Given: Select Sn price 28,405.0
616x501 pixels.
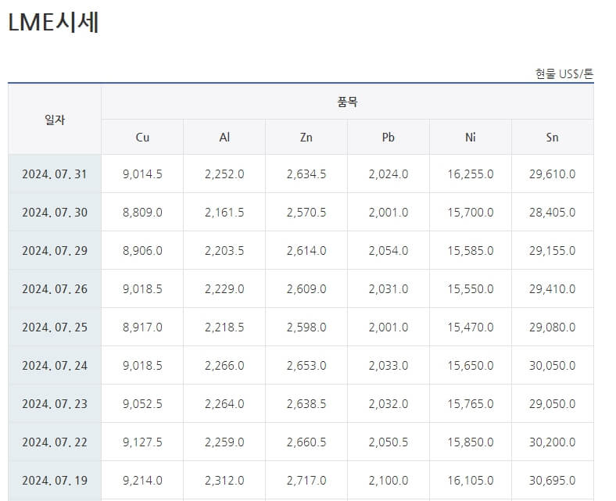Looking at the screenshot, I should pyautogui.click(x=552, y=212).
